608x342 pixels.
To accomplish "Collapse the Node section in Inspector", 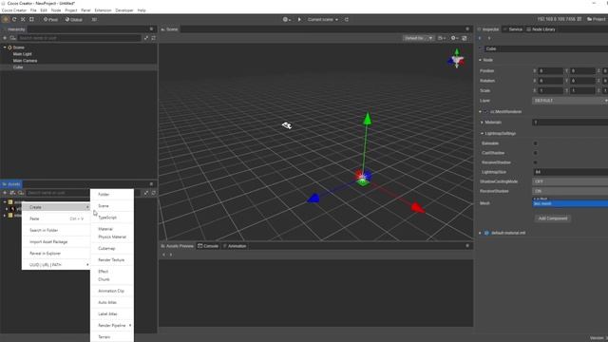I will point(480,60).
